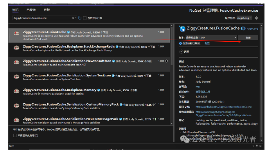Click verified badge on Serialization.NewtonsoftJson row

pyautogui.click(x=113, y=61)
